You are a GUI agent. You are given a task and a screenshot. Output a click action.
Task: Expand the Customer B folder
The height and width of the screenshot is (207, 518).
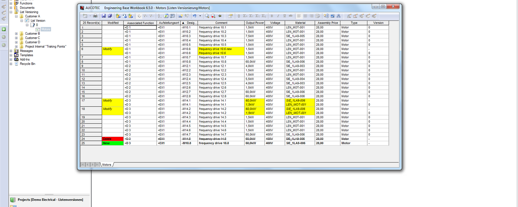[16, 34]
